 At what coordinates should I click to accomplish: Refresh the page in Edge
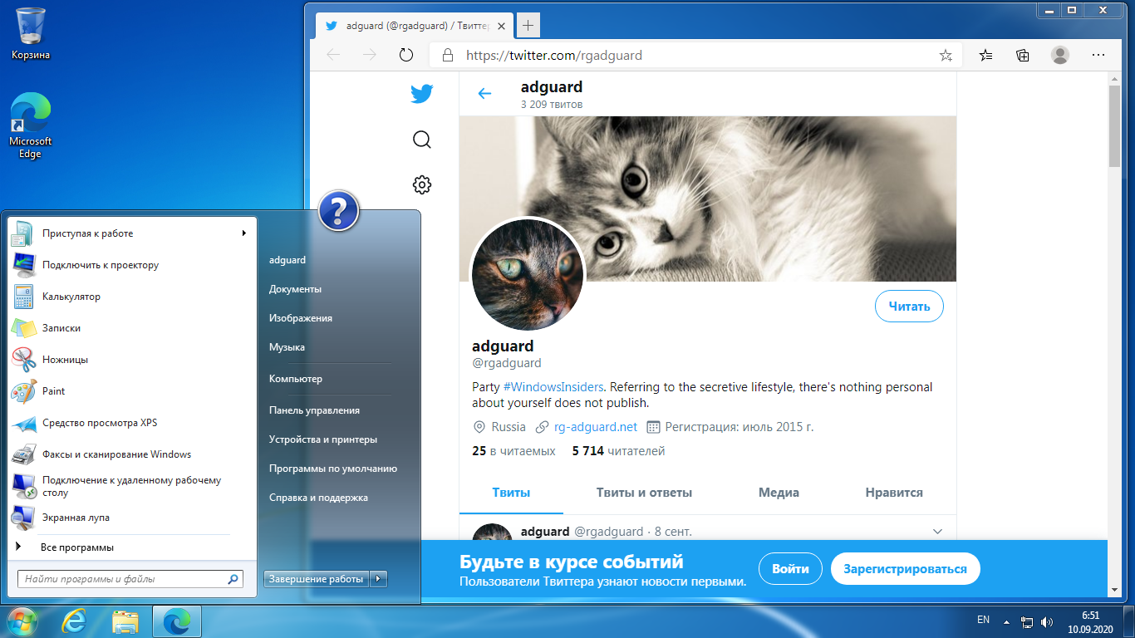point(406,56)
